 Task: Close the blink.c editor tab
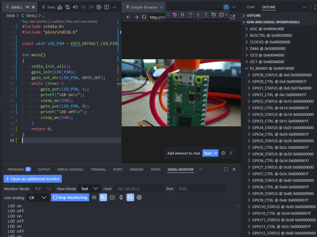tap(33, 7)
